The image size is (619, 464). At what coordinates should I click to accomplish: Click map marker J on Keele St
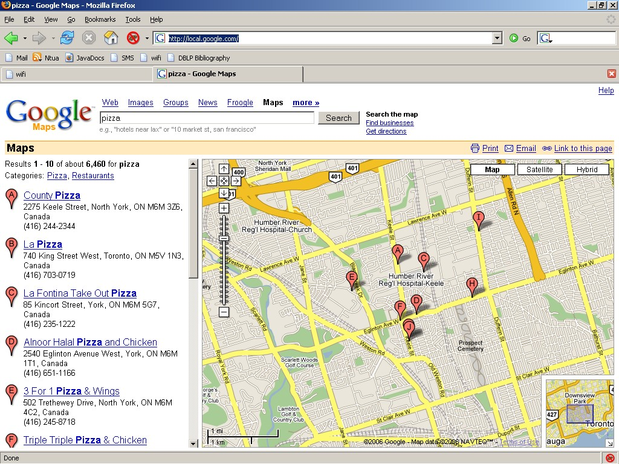click(409, 329)
